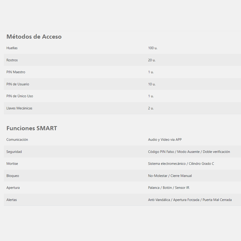
Task: Click the "Métodos de Acceso" heading
Action: point(34,37)
